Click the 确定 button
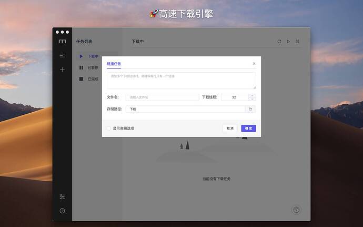 249,128
